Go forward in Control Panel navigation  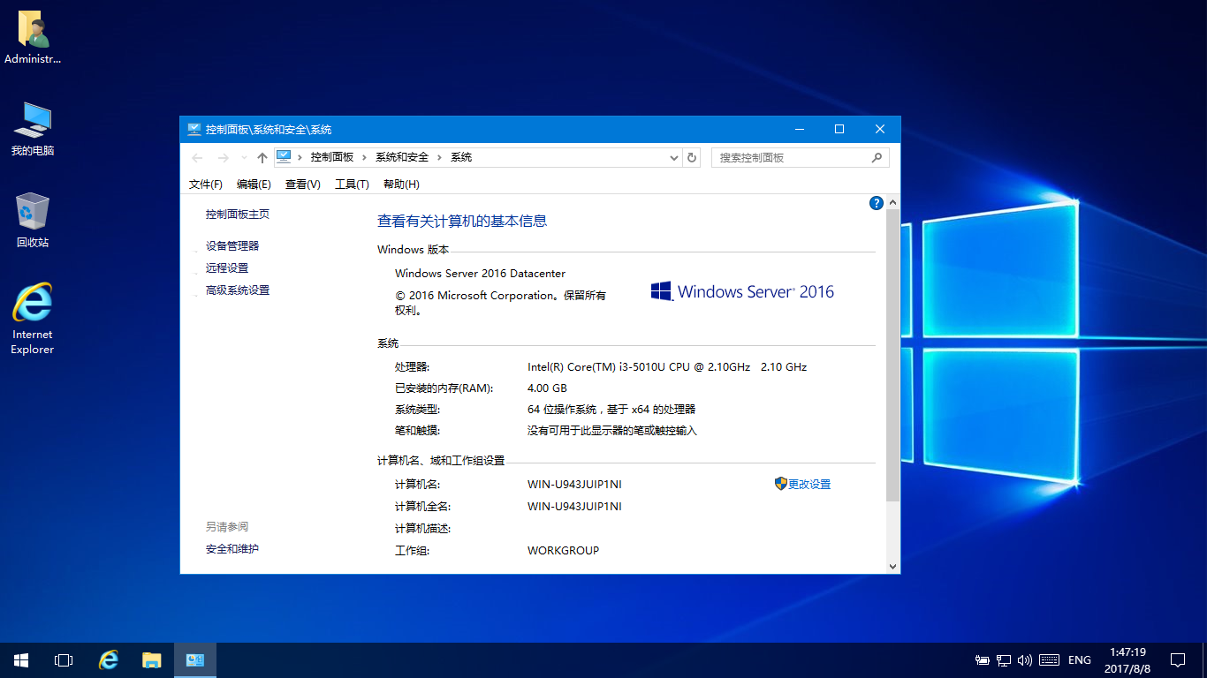click(223, 158)
